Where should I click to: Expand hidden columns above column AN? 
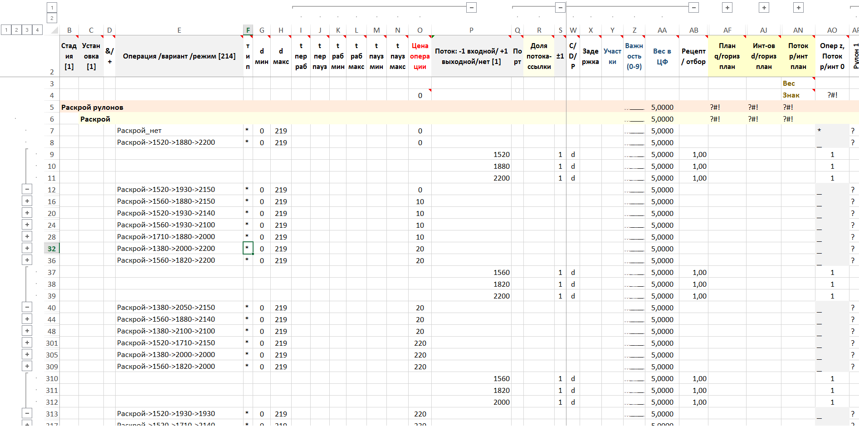[x=798, y=7]
